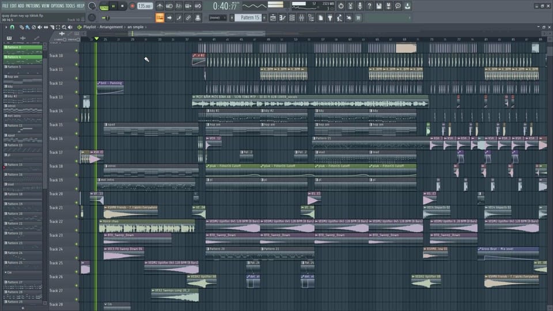Open the chat news bubble icon

click(x=398, y=6)
